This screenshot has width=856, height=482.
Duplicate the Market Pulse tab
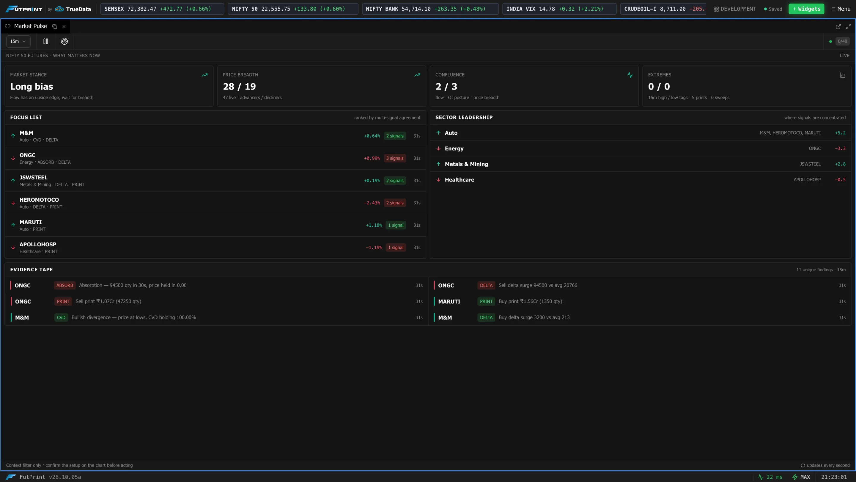pyautogui.click(x=54, y=26)
